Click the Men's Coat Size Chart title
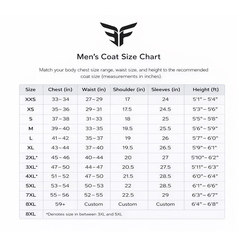This screenshot has height=247, width=238. [x=119, y=57]
